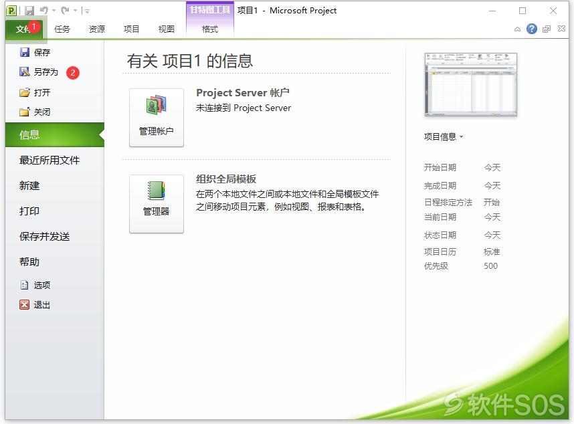Click the Save icon in quick access toolbar
This screenshot has height=424, width=574.
29,11
